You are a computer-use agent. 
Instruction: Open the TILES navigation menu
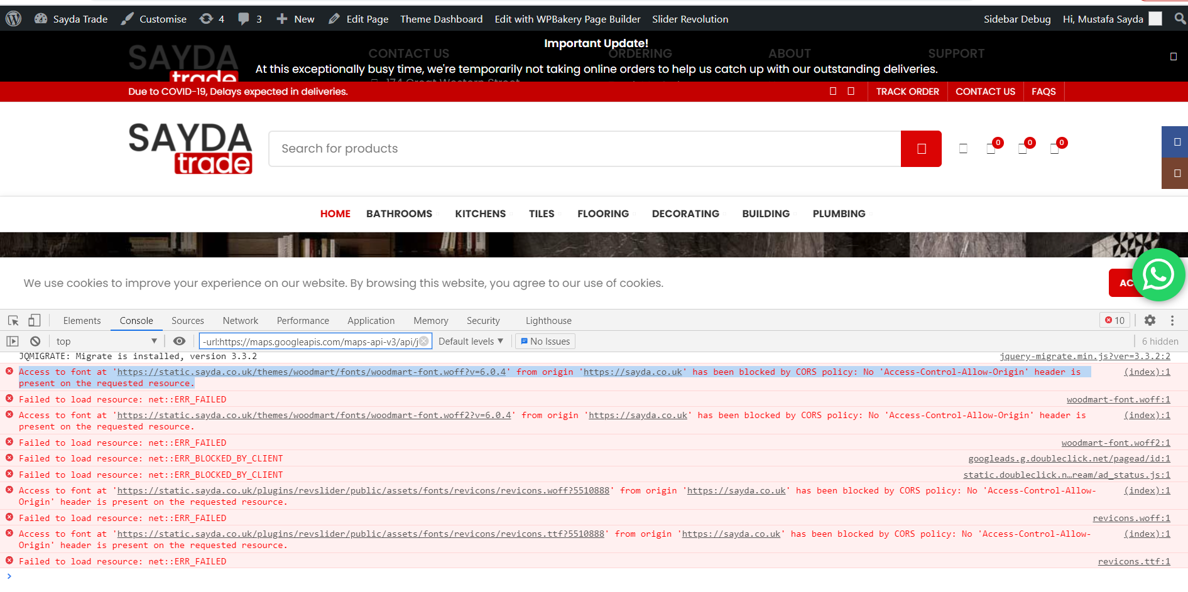pyautogui.click(x=542, y=214)
